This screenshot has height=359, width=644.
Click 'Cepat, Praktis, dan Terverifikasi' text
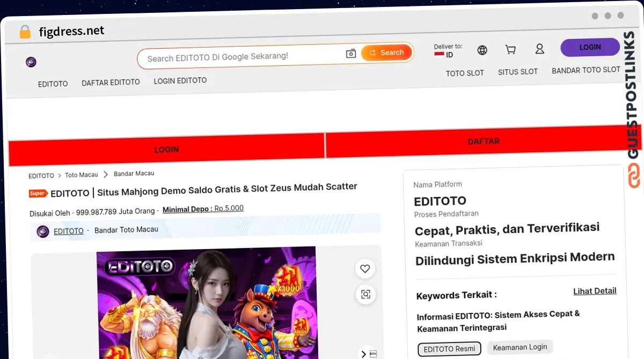point(507,229)
